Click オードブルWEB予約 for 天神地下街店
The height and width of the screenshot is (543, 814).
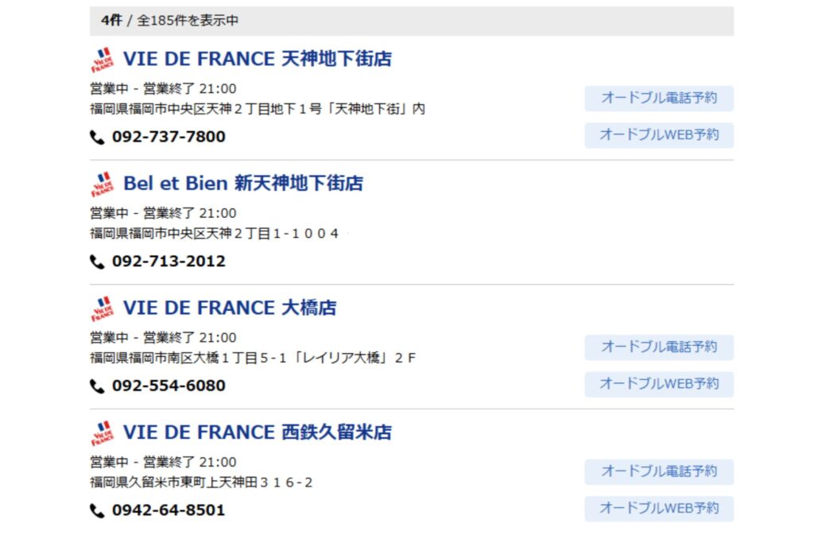click(x=659, y=135)
